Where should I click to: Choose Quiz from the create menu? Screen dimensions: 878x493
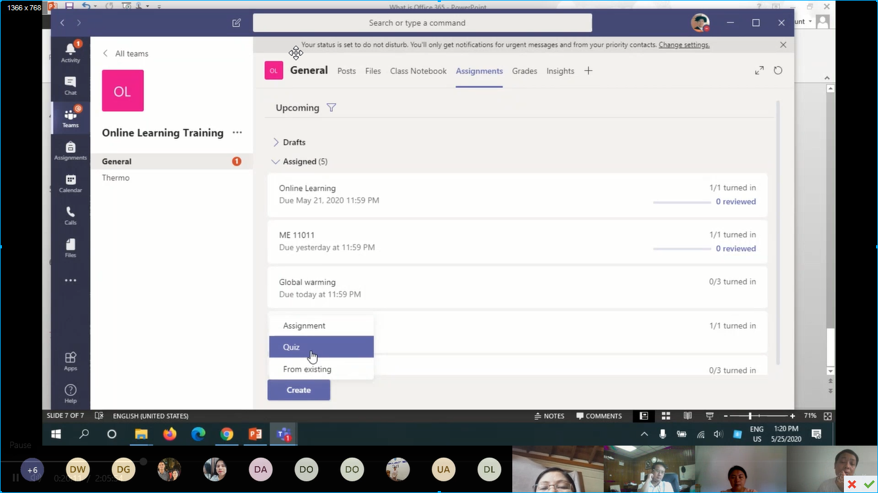(321, 347)
